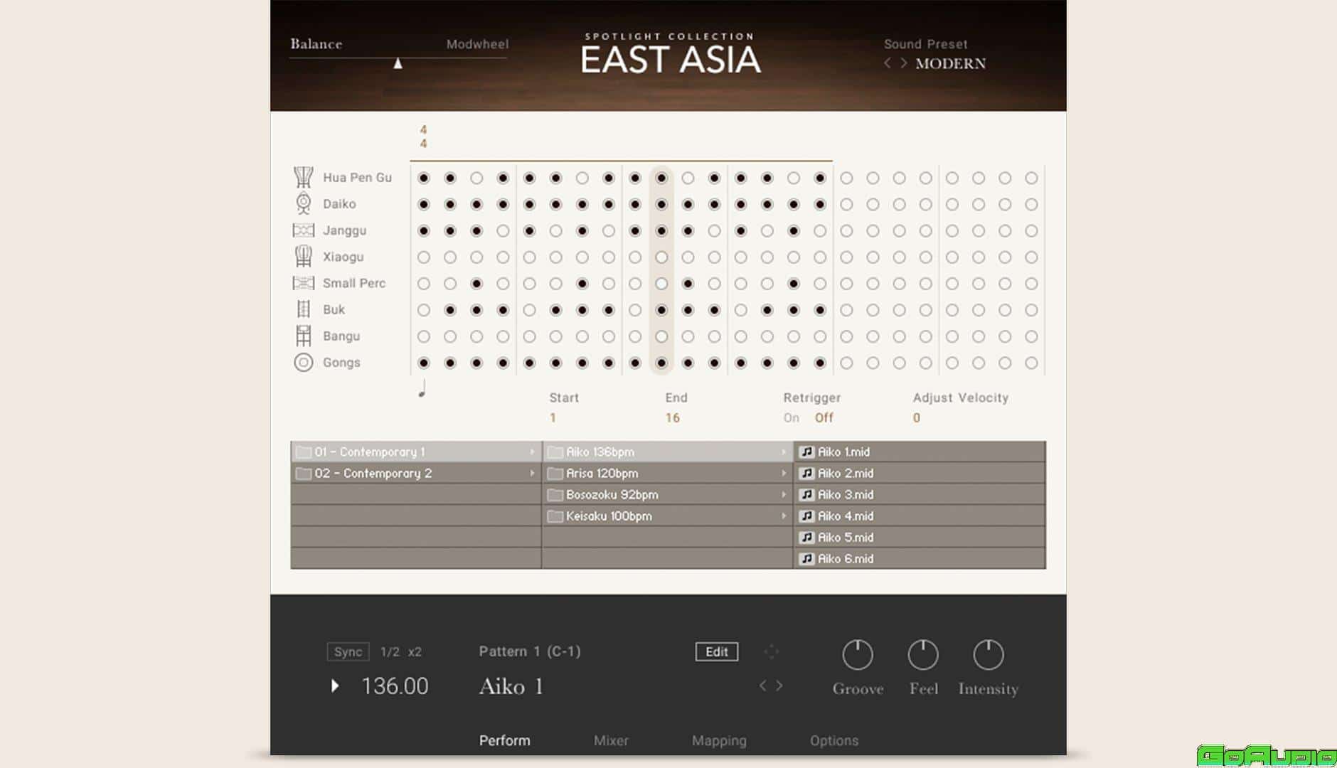1337x768 pixels.
Task: Go to next Sound Preset arrow
Action: point(903,63)
